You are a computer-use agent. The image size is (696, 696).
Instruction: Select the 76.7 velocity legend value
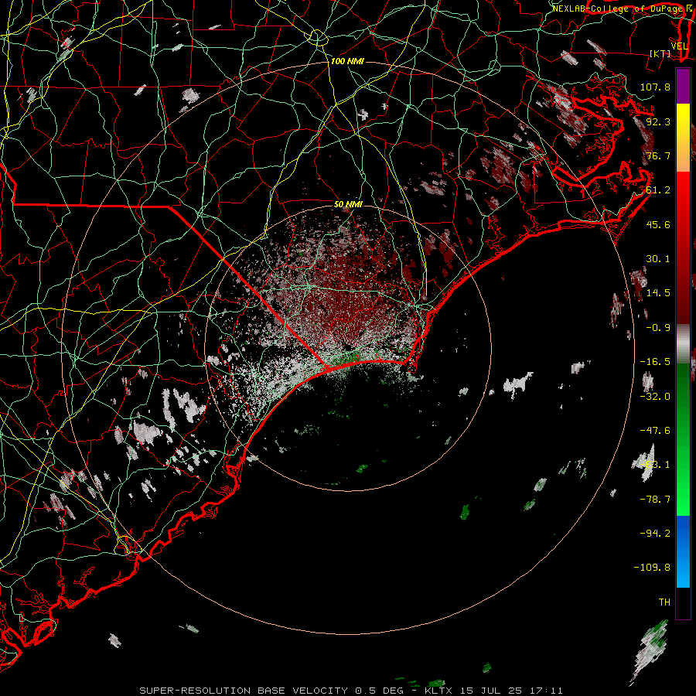pos(658,155)
